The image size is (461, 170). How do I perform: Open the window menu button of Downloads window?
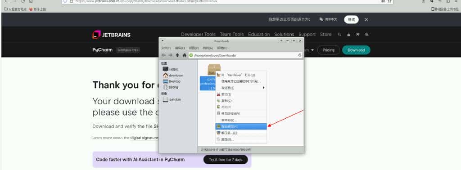[x=163, y=41]
